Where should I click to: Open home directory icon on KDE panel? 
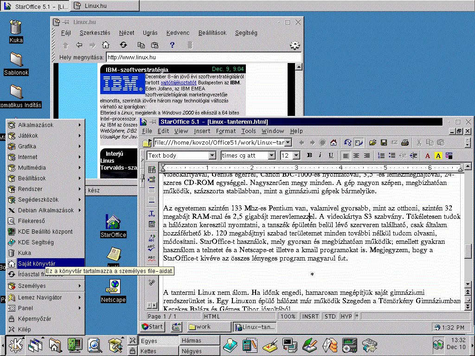coord(55,345)
